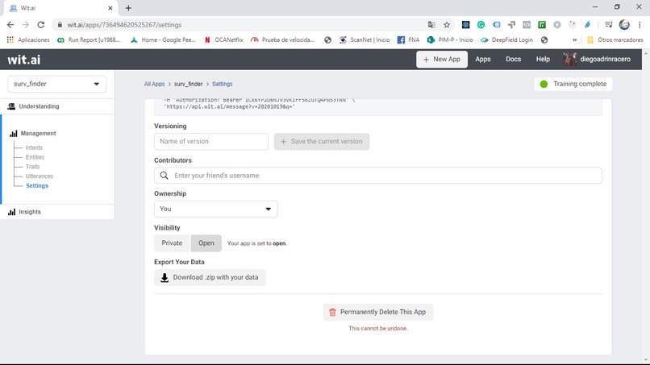Open the diegoadrinracero user menu

click(x=597, y=60)
